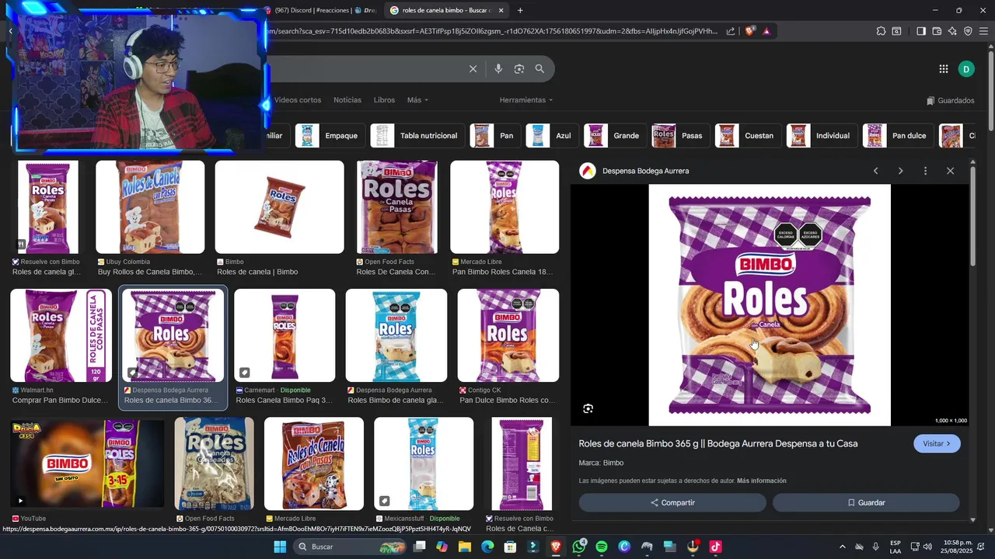
Task: Open Brave Wallet icon
Action: (937, 31)
